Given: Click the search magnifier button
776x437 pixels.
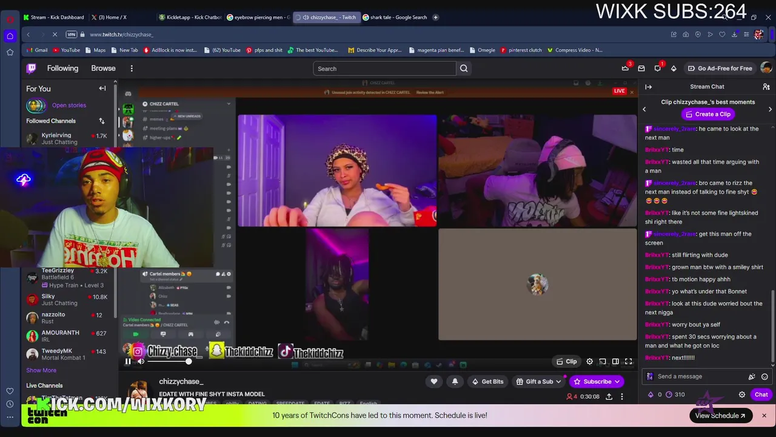Looking at the screenshot, I should click(464, 69).
